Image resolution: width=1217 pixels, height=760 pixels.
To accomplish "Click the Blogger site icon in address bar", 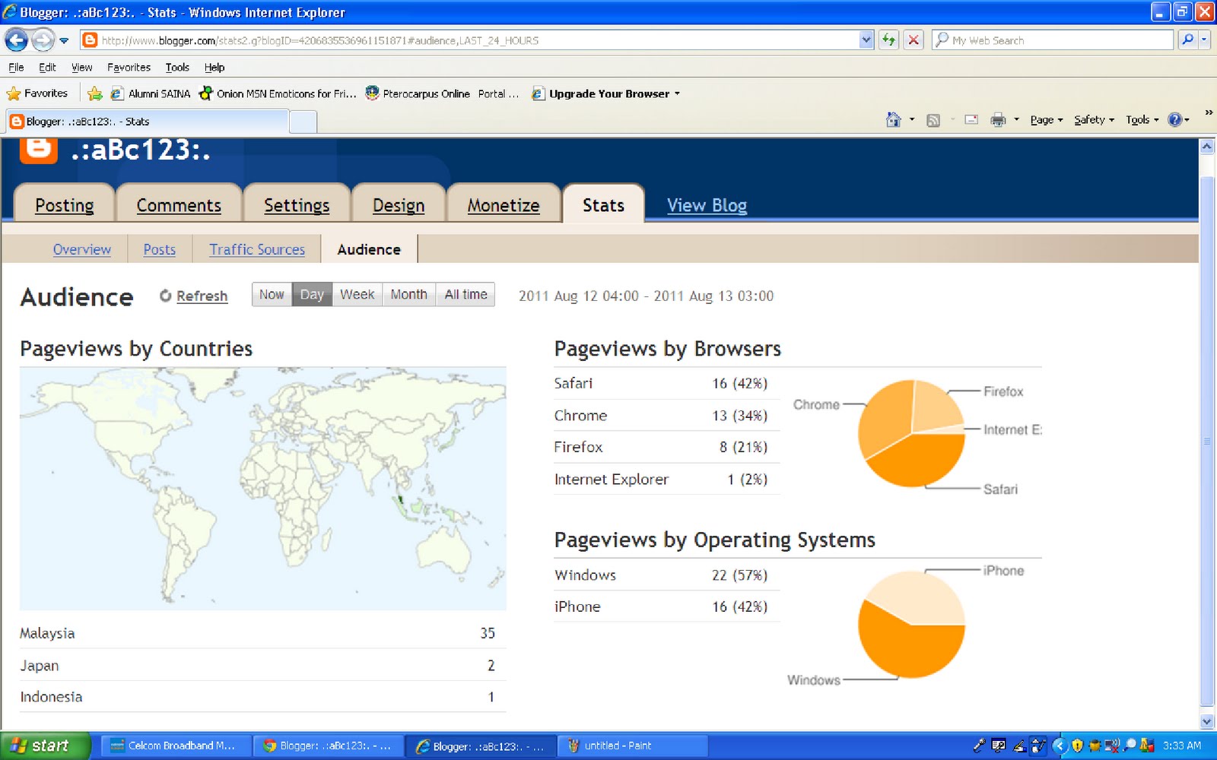I will click(x=90, y=40).
